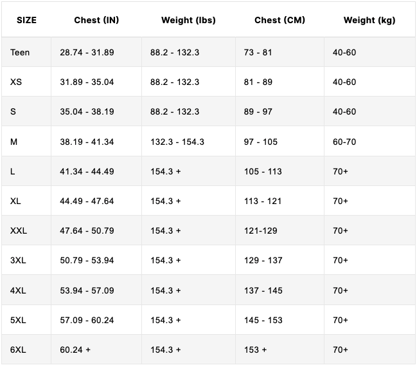
Task: Click the Weight (kg) column header
Action: click(369, 20)
